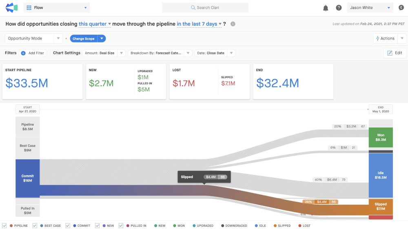The width and height of the screenshot is (408, 230).
Task: Click the help question mark icon
Action: (339, 8)
